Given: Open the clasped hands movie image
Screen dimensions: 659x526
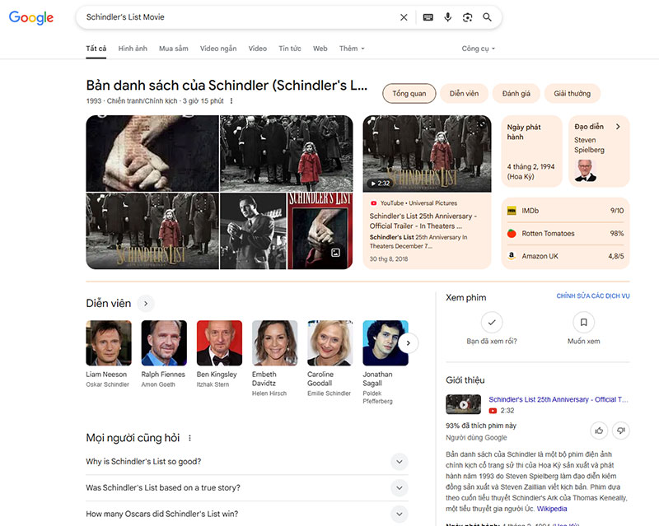Looking at the screenshot, I should pos(152,153).
